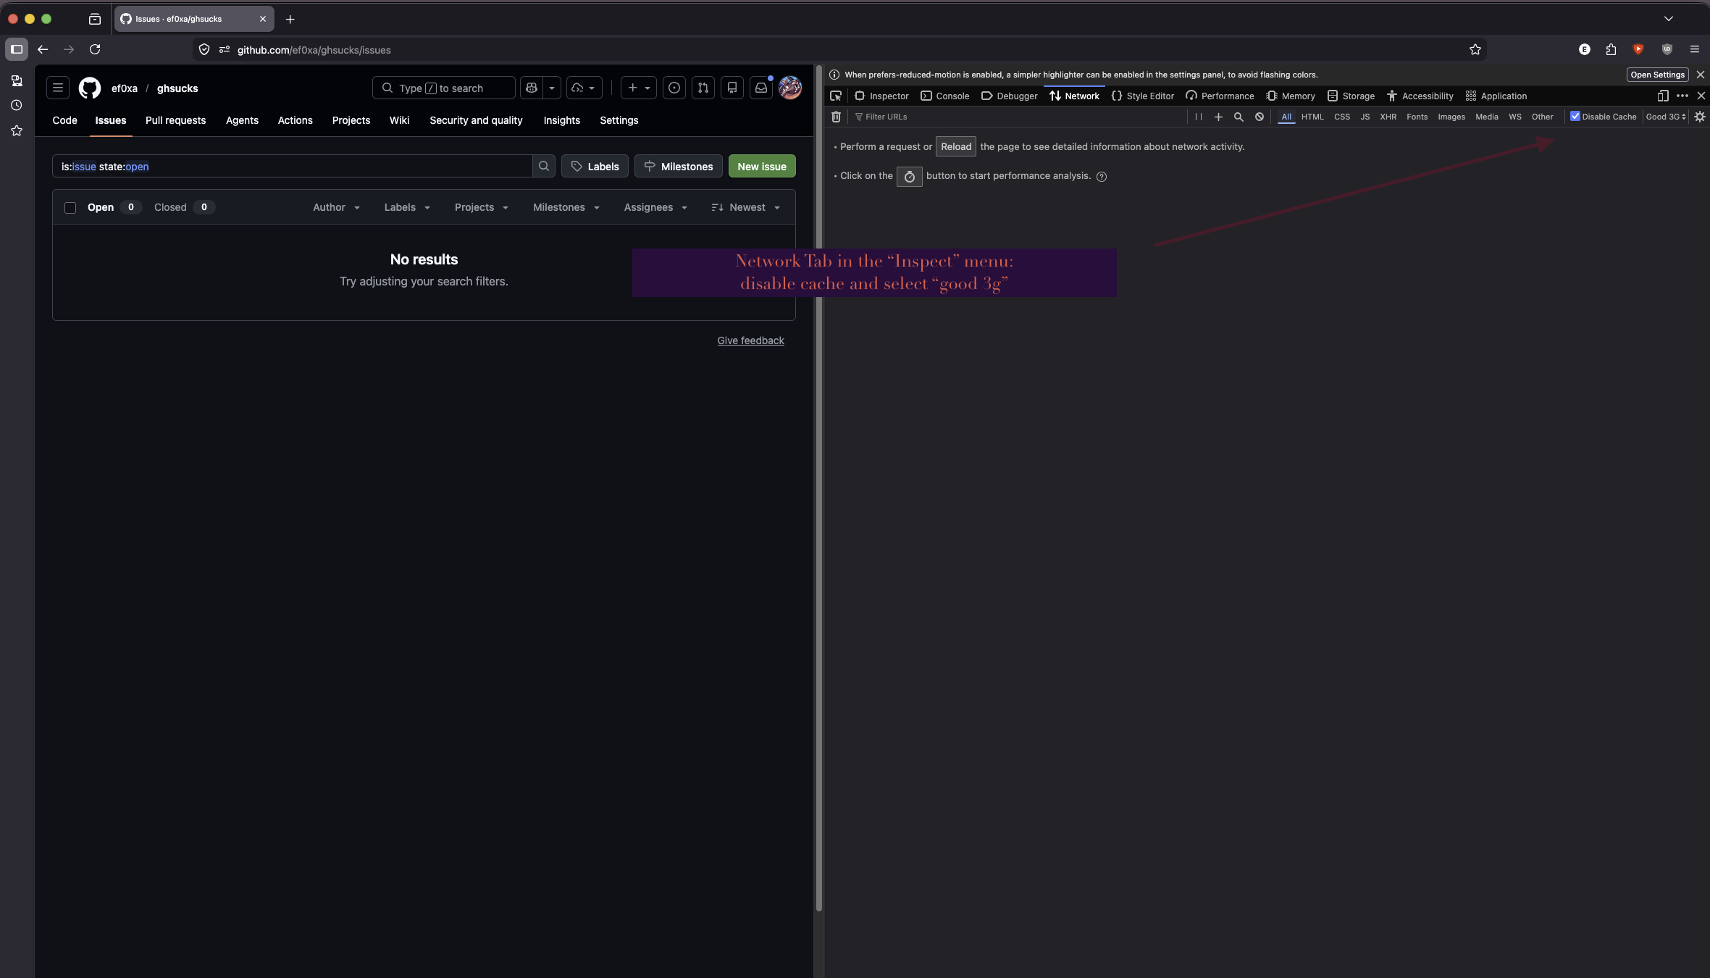Open the browser extensions puzzle icon
Viewport: 1710px width, 978px height.
1611,49
